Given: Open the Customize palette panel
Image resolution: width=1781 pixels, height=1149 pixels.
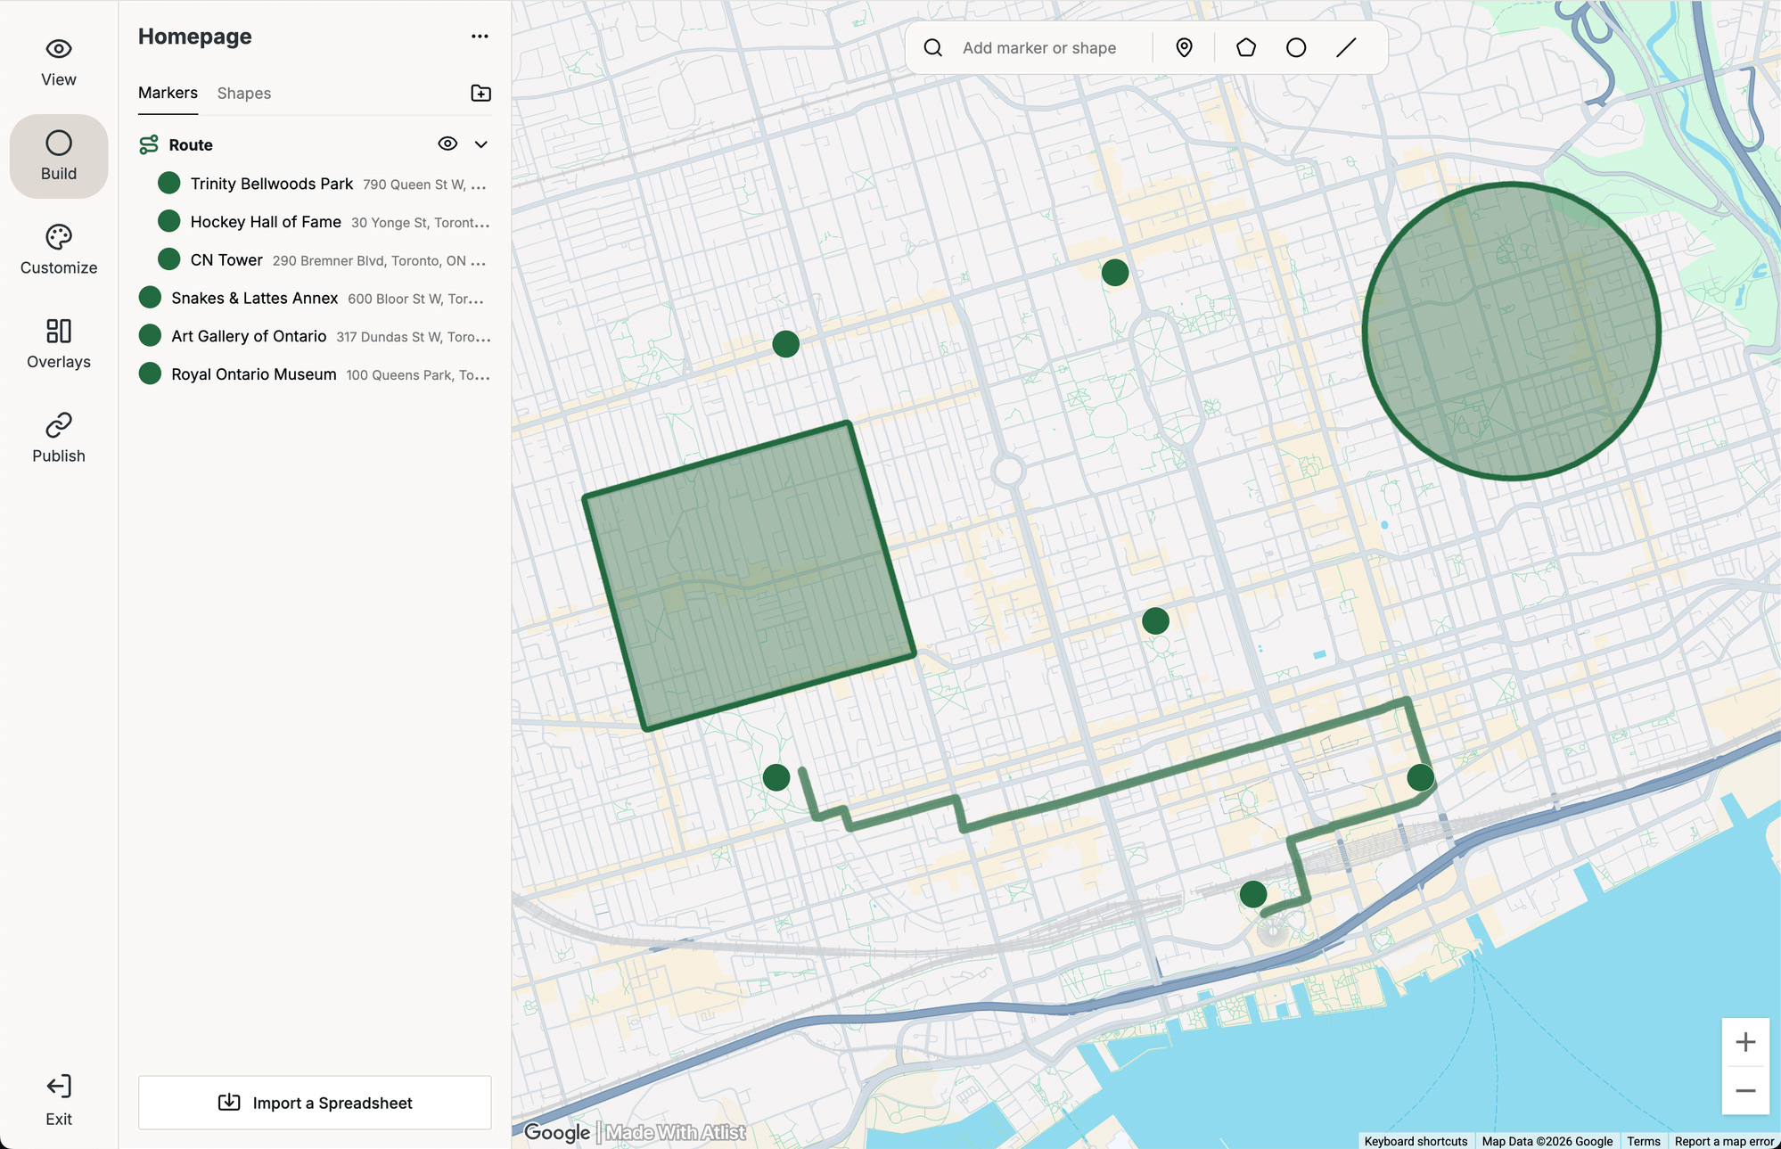Looking at the screenshot, I should pos(59,250).
